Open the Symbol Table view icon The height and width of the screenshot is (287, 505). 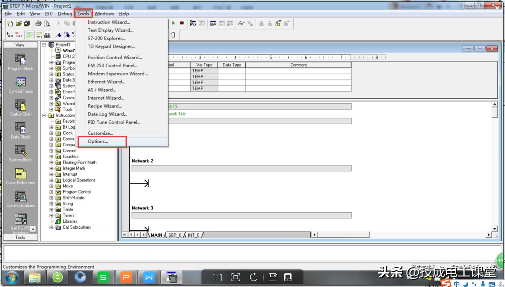[20, 82]
